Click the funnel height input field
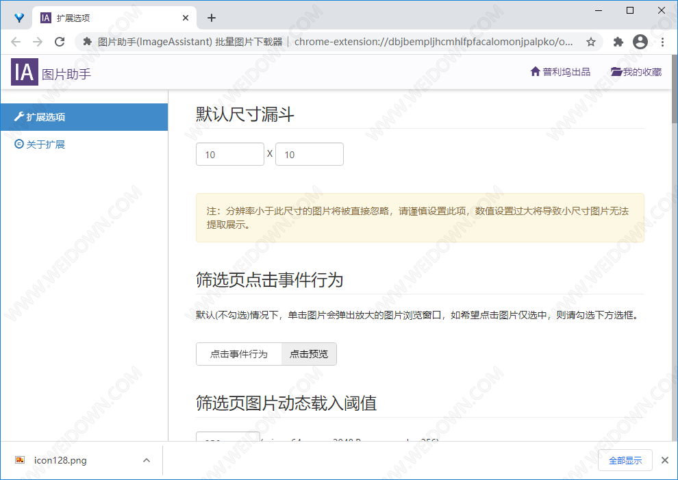Viewport: 678px width, 480px height. tap(310, 154)
